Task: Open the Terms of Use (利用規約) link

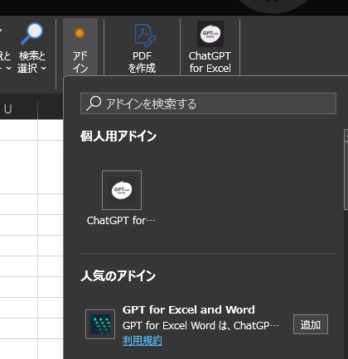Action: 143,341
